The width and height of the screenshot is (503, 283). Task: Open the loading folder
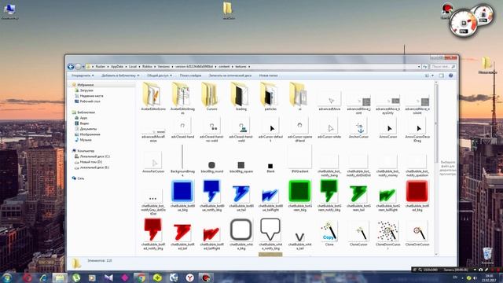point(241,96)
